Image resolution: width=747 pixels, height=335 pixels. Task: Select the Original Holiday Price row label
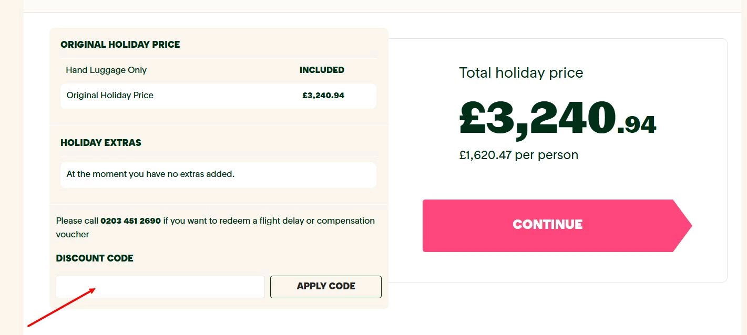[110, 96]
